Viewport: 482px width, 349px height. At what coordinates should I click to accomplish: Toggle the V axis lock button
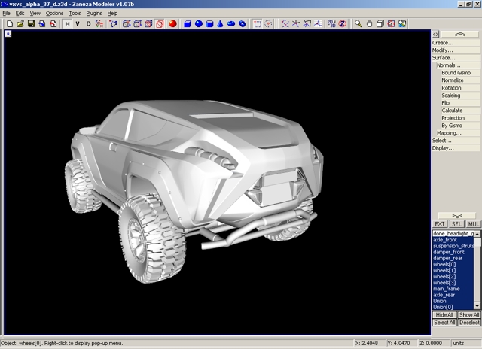78,24
